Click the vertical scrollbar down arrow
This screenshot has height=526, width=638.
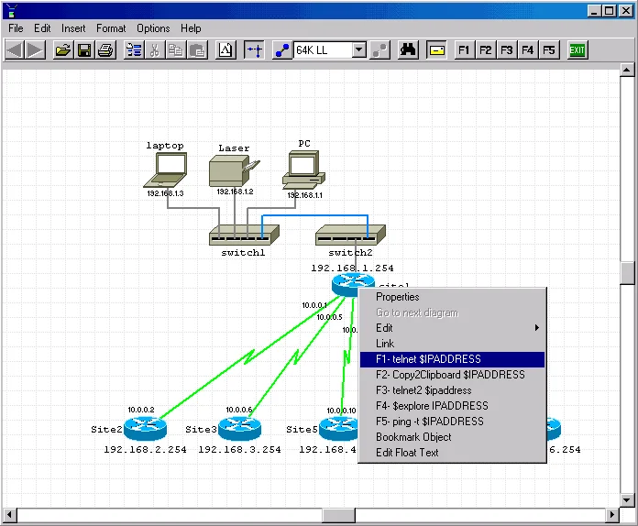[x=627, y=500]
